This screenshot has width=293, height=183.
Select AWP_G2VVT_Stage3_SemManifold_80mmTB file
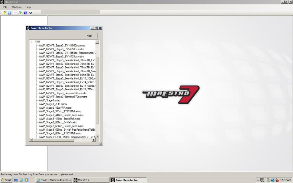pos(67,75)
